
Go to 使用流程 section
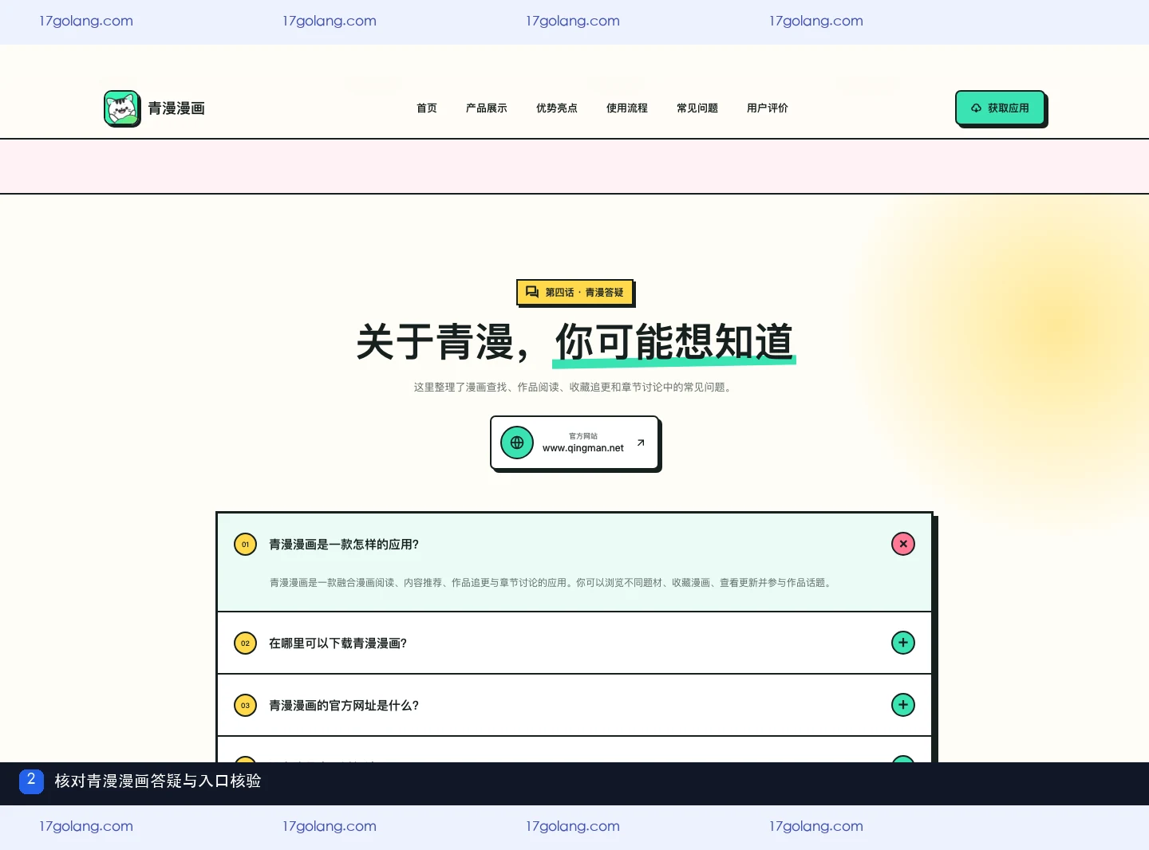pyautogui.click(x=627, y=108)
